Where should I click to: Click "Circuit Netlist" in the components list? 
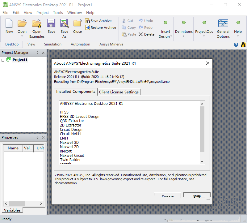71,134
